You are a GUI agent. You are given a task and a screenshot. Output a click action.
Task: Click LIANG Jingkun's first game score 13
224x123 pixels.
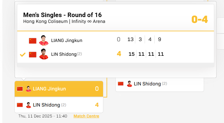click(131, 39)
